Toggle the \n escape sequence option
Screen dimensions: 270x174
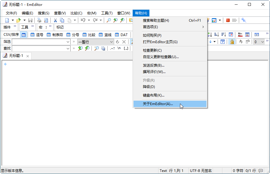(119, 48)
